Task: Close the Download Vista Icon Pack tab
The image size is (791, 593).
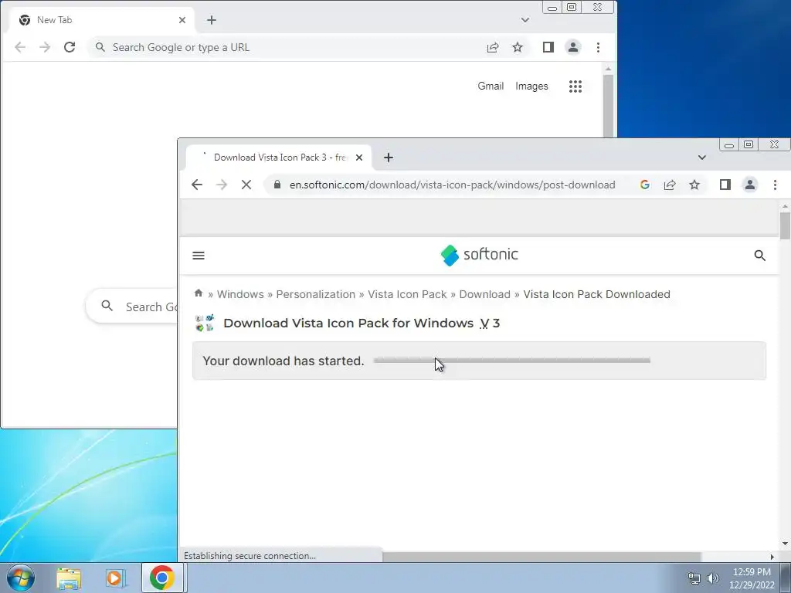Action: coord(358,158)
